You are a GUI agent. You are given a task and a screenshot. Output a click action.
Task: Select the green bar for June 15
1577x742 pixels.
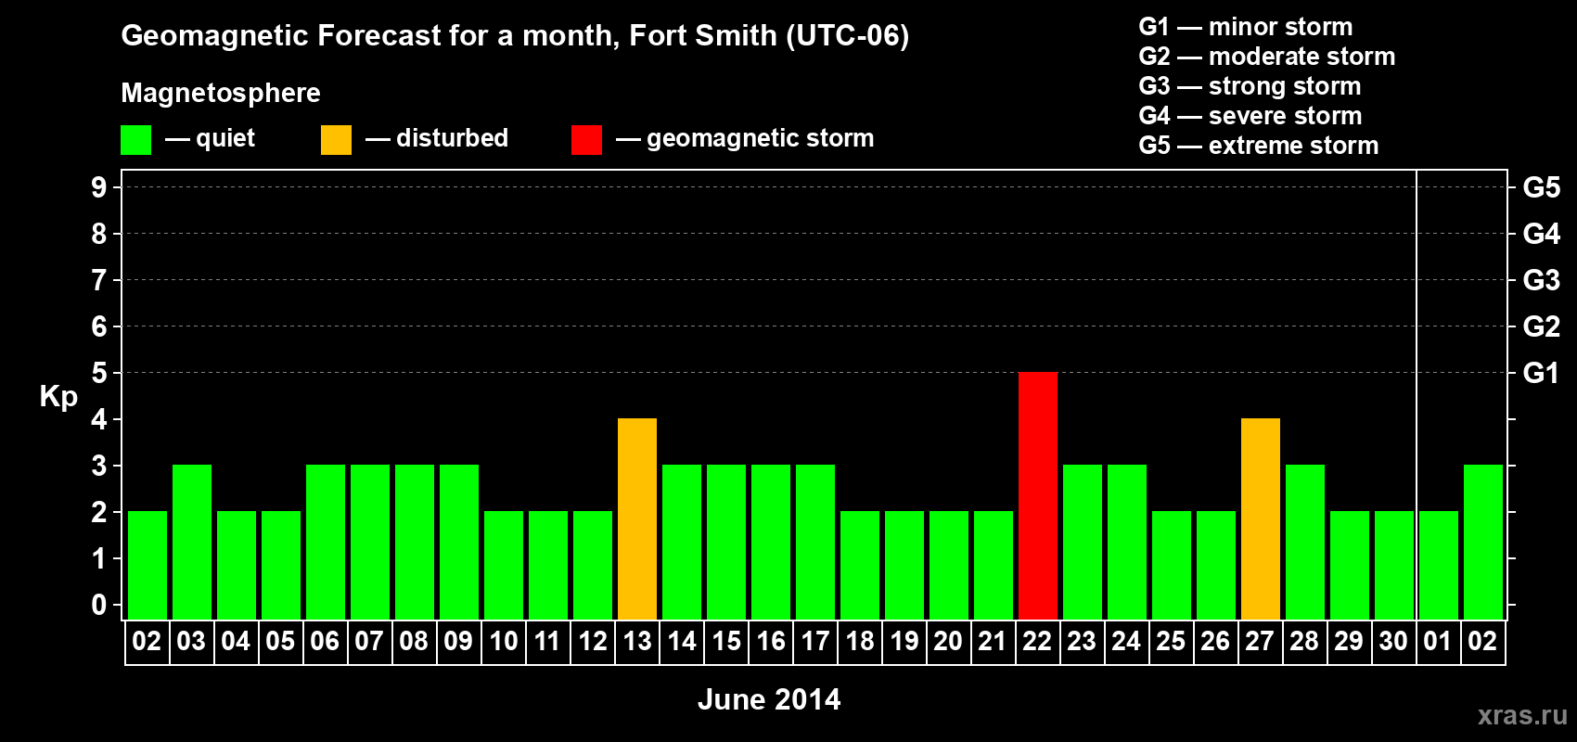tap(725, 542)
